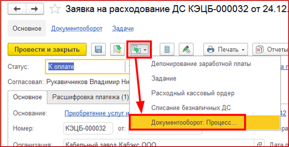Open the Печать dropdown menu

point(225,49)
